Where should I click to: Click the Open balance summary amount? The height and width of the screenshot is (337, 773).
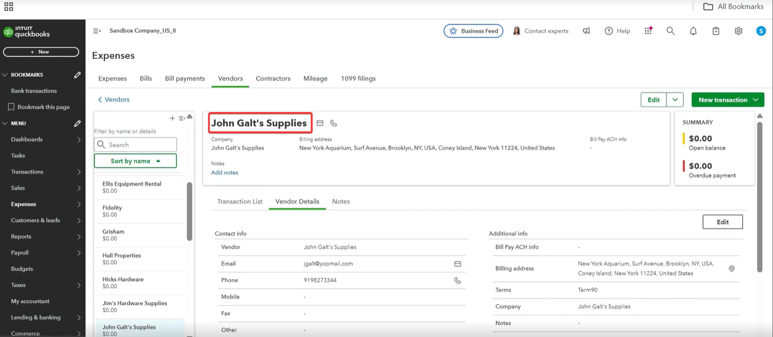700,139
